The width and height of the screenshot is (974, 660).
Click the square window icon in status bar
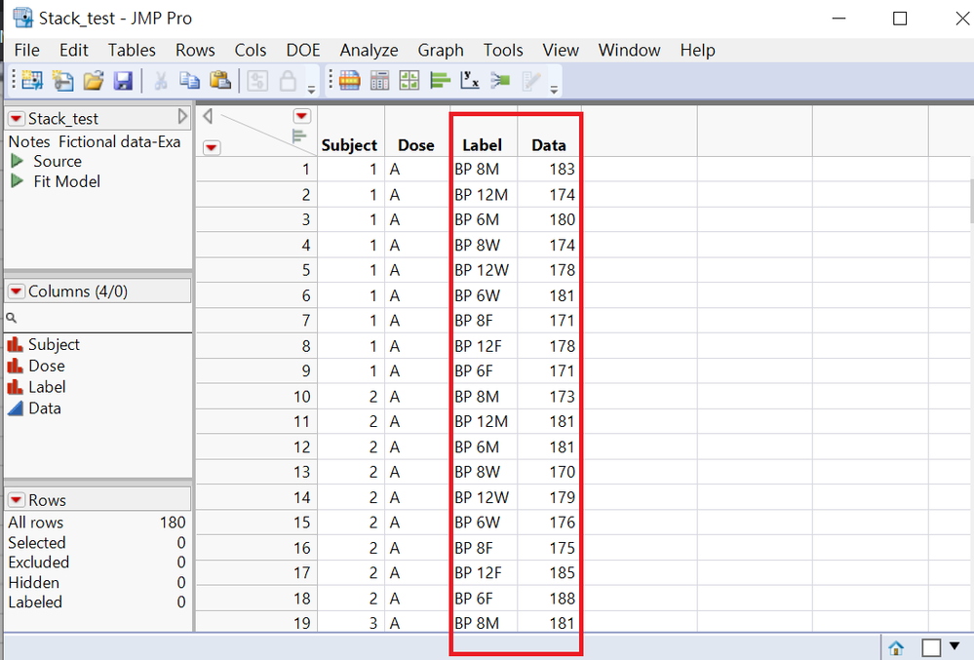coord(930,647)
